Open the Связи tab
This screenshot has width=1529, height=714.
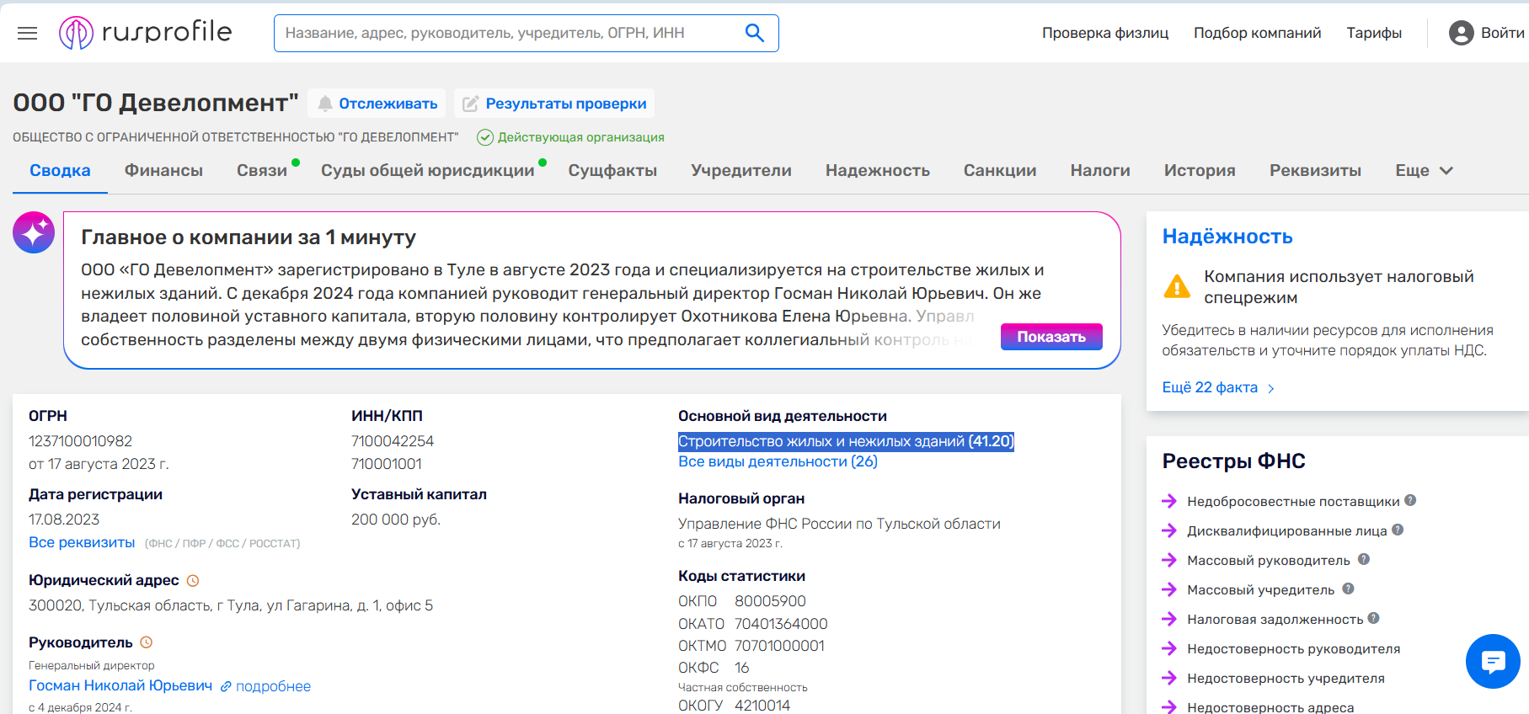(x=262, y=171)
